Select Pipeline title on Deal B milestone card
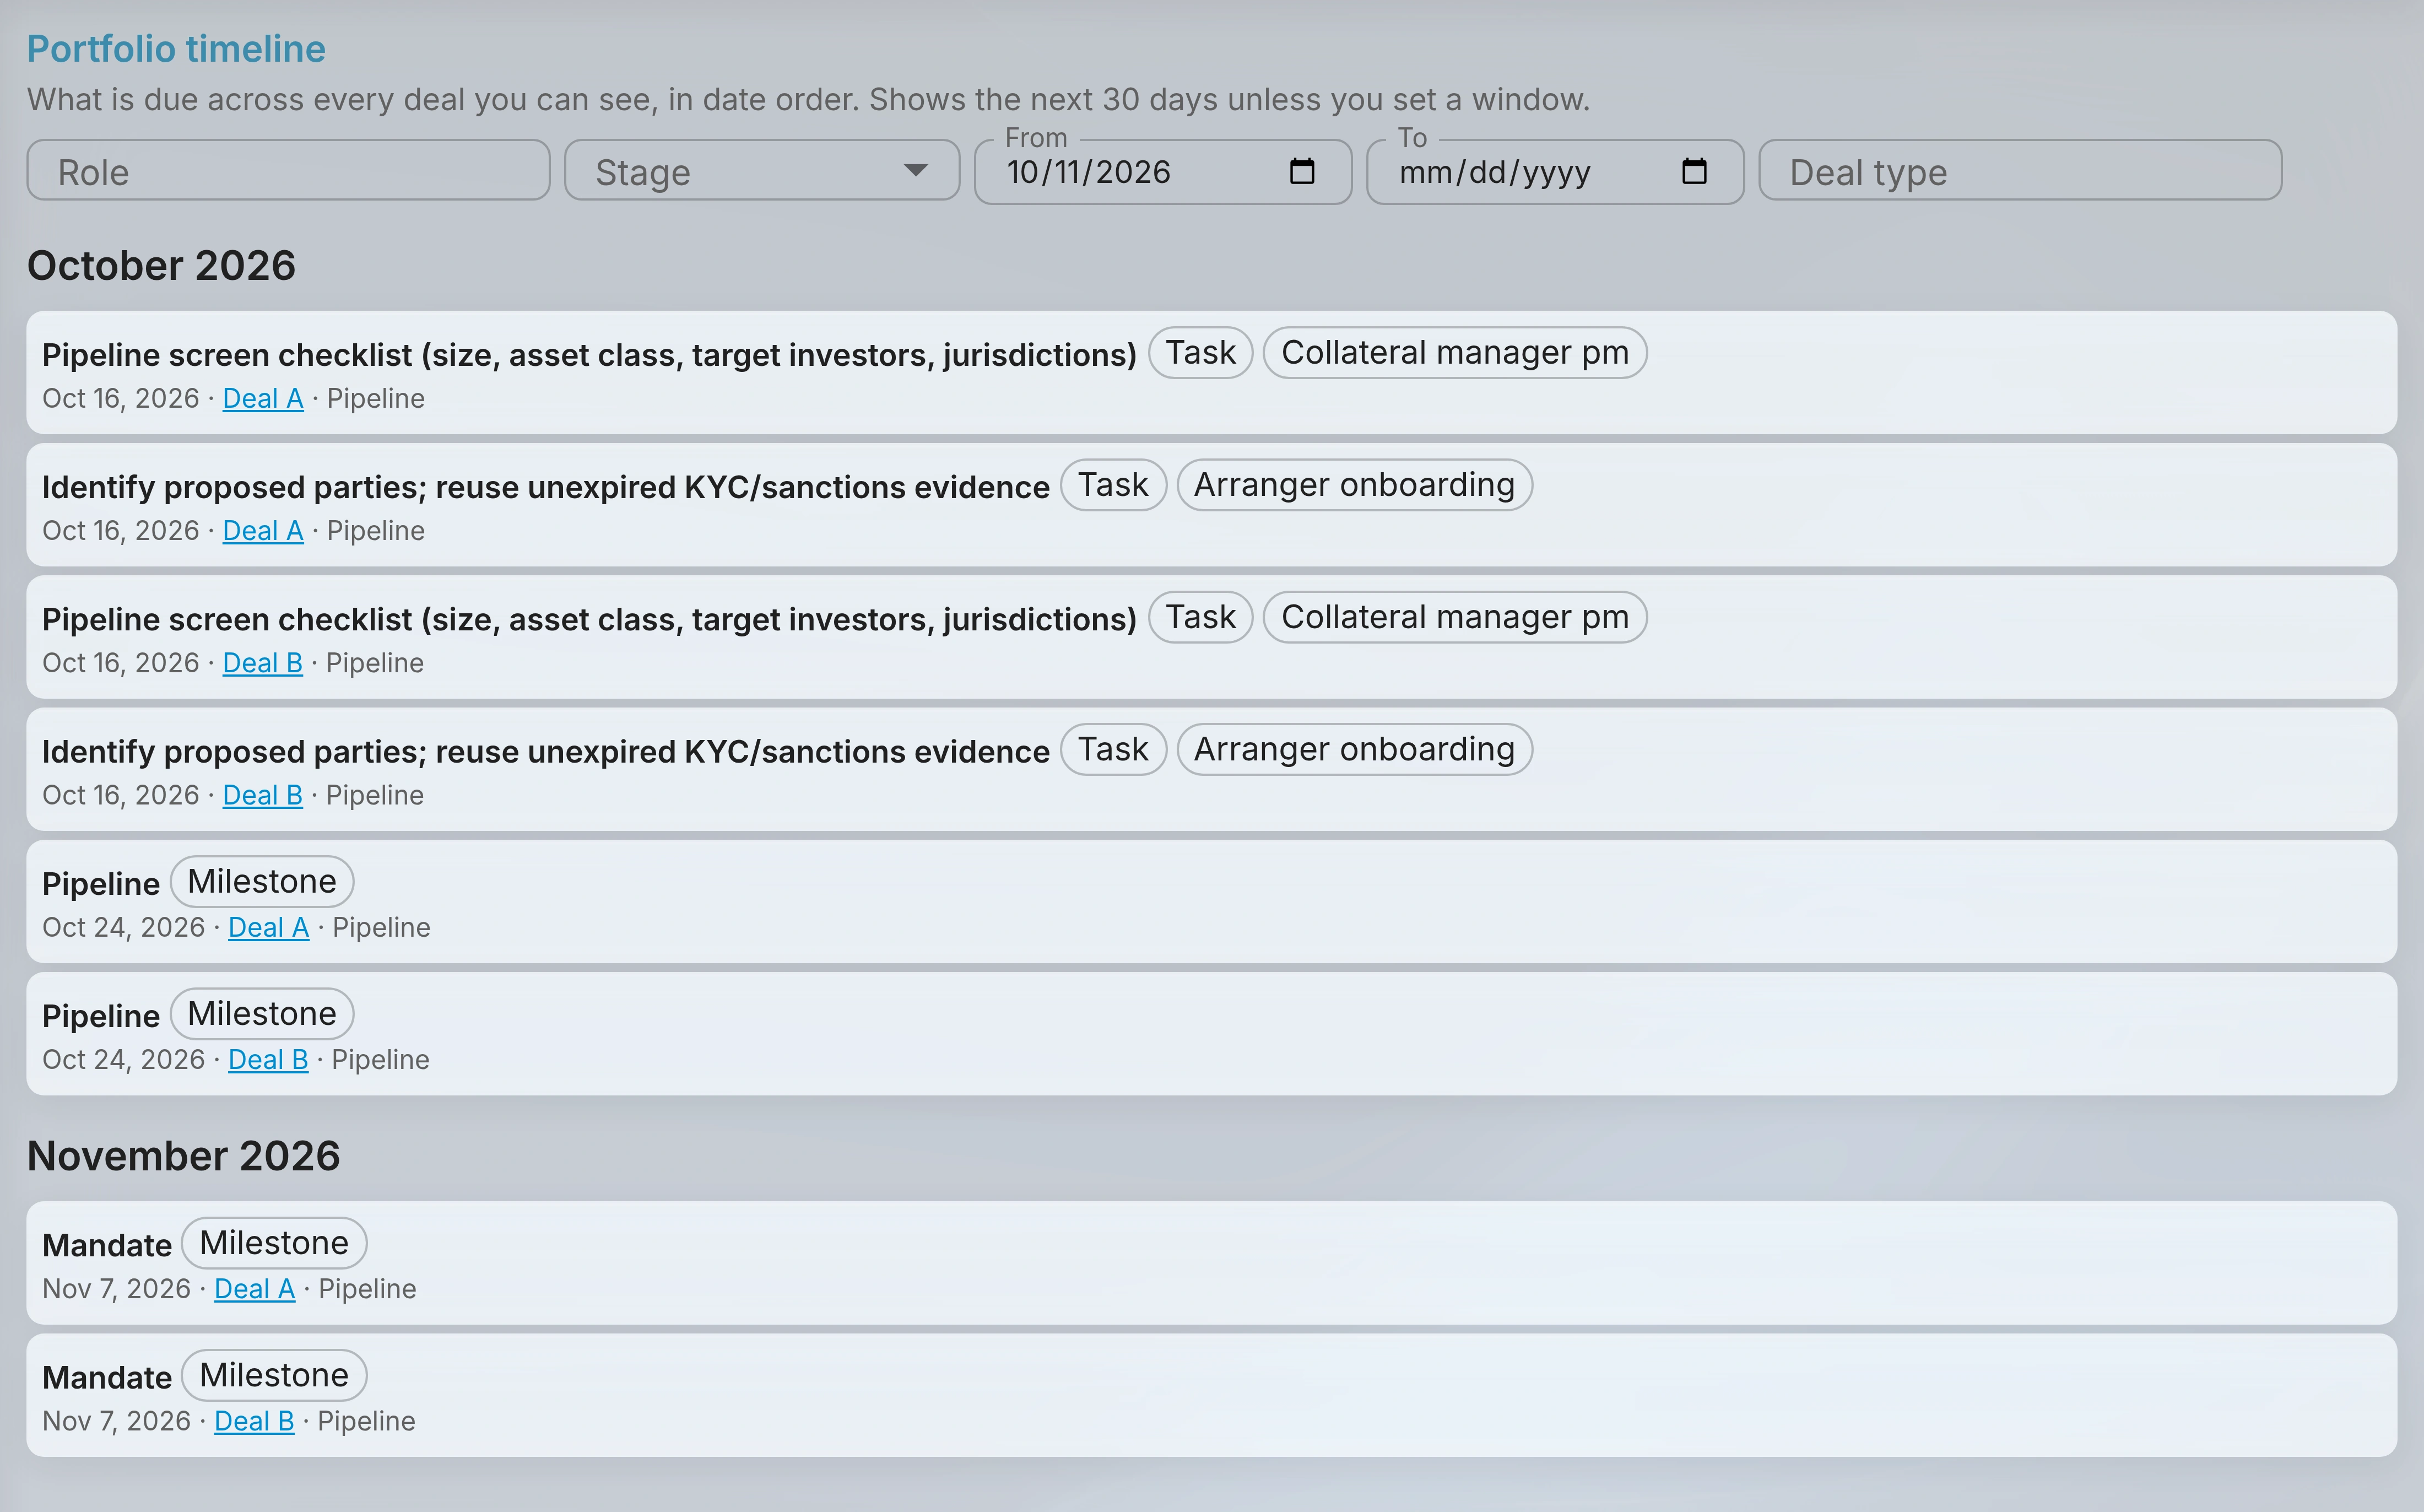 pos(101,1016)
